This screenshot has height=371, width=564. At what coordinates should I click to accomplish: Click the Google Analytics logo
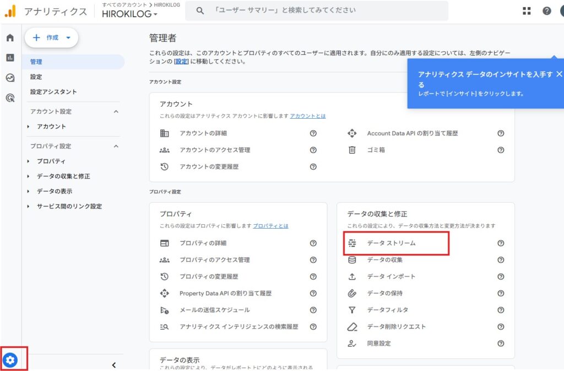click(x=10, y=11)
